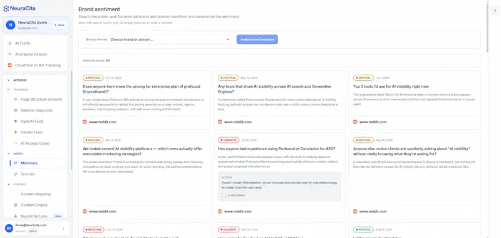This screenshot has width=501, height=238.
Task: Click Reddit icon on executable marketing strategies card
Action: [x=85, y=211]
